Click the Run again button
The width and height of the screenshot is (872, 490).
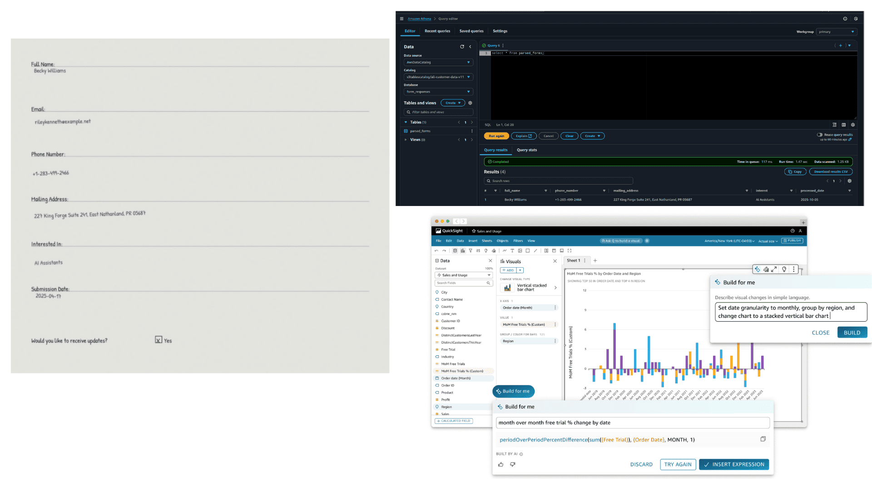point(496,136)
